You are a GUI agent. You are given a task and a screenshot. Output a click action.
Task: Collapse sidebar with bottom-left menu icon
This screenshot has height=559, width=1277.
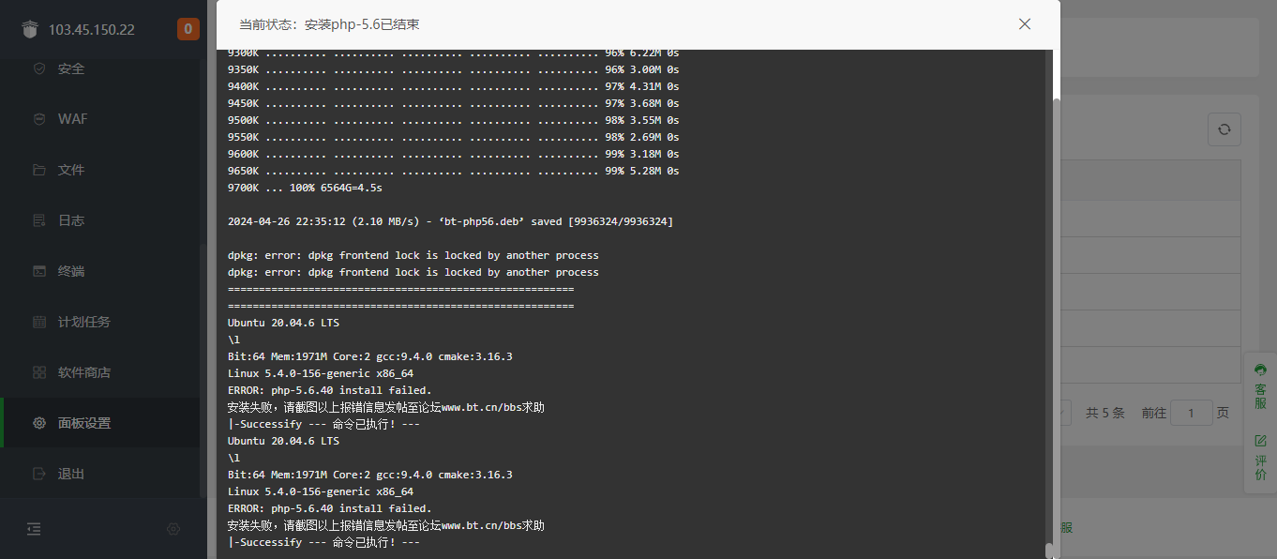tap(34, 529)
